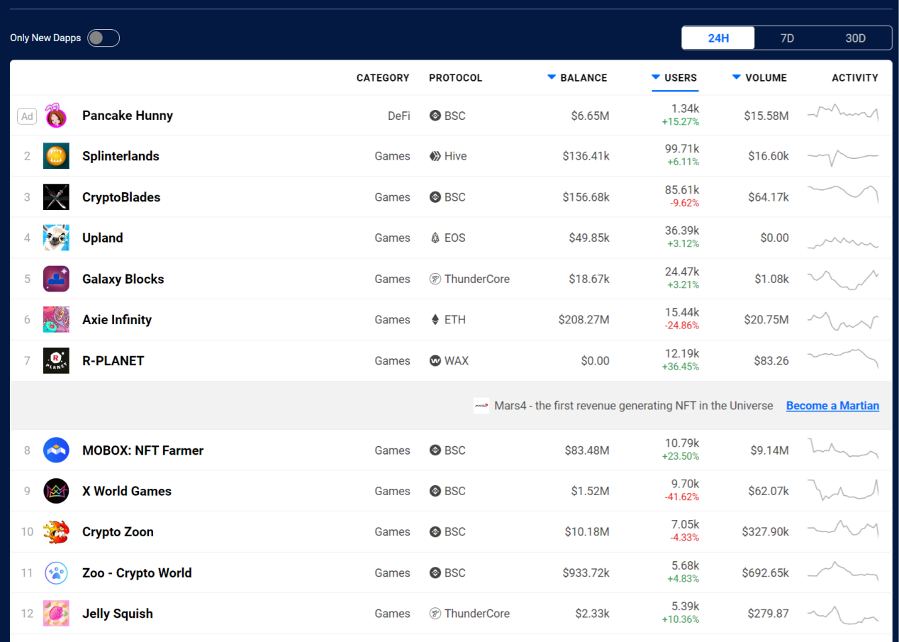Screen dimensions: 899x642
Task: Open the Splinterlands name link
Action: point(121,156)
